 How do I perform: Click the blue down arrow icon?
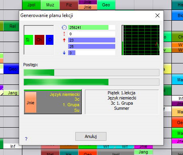(64, 53)
